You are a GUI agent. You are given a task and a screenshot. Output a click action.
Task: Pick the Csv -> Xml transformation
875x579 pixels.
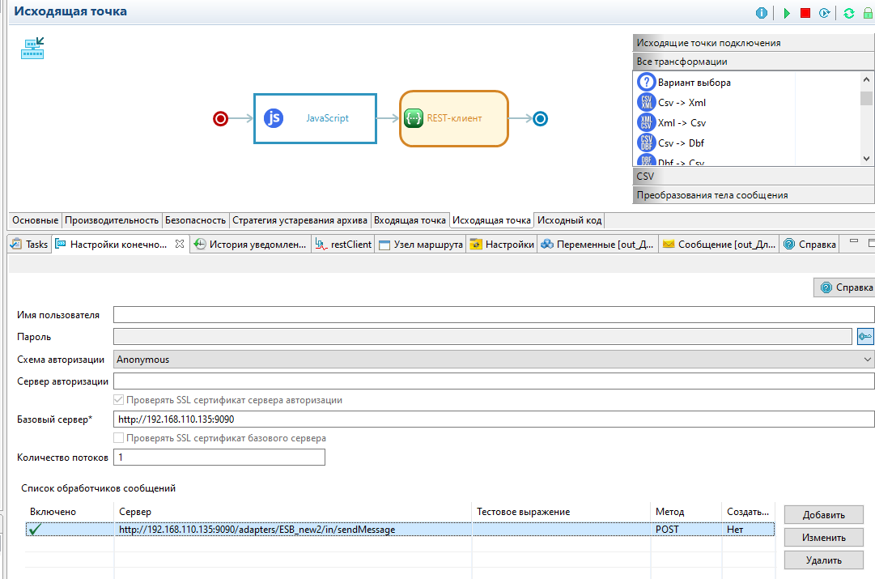(682, 103)
